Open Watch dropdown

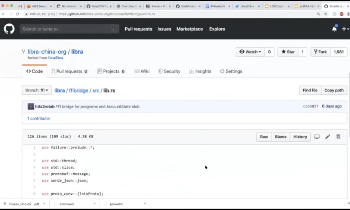pyautogui.click(x=250, y=52)
